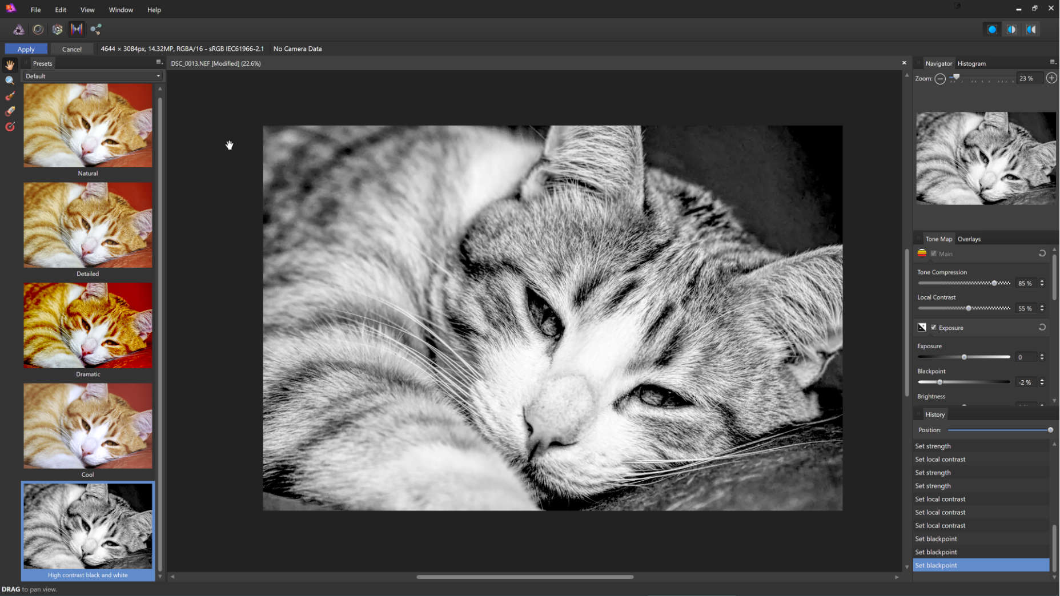Image resolution: width=1060 pixels, height=596 pixels.
Task: Enable split view mode
Action: click(1011, 29)
